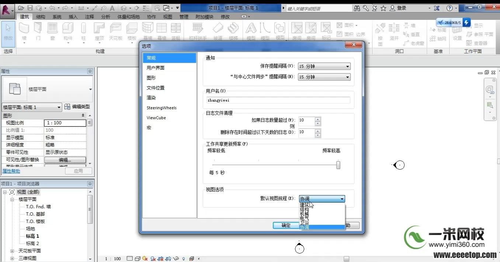500x262 pixels.
Task: Click the binoculars search icon
Action: tap(357, 8)
